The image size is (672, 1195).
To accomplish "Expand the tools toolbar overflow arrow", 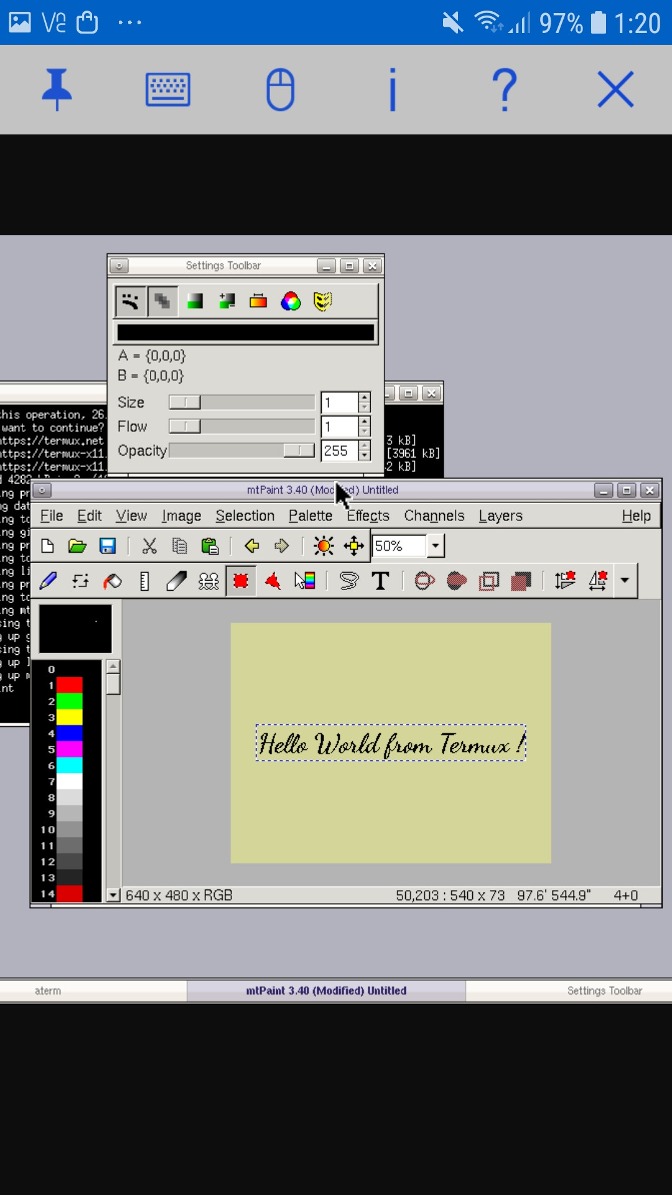I will point(625,581).
